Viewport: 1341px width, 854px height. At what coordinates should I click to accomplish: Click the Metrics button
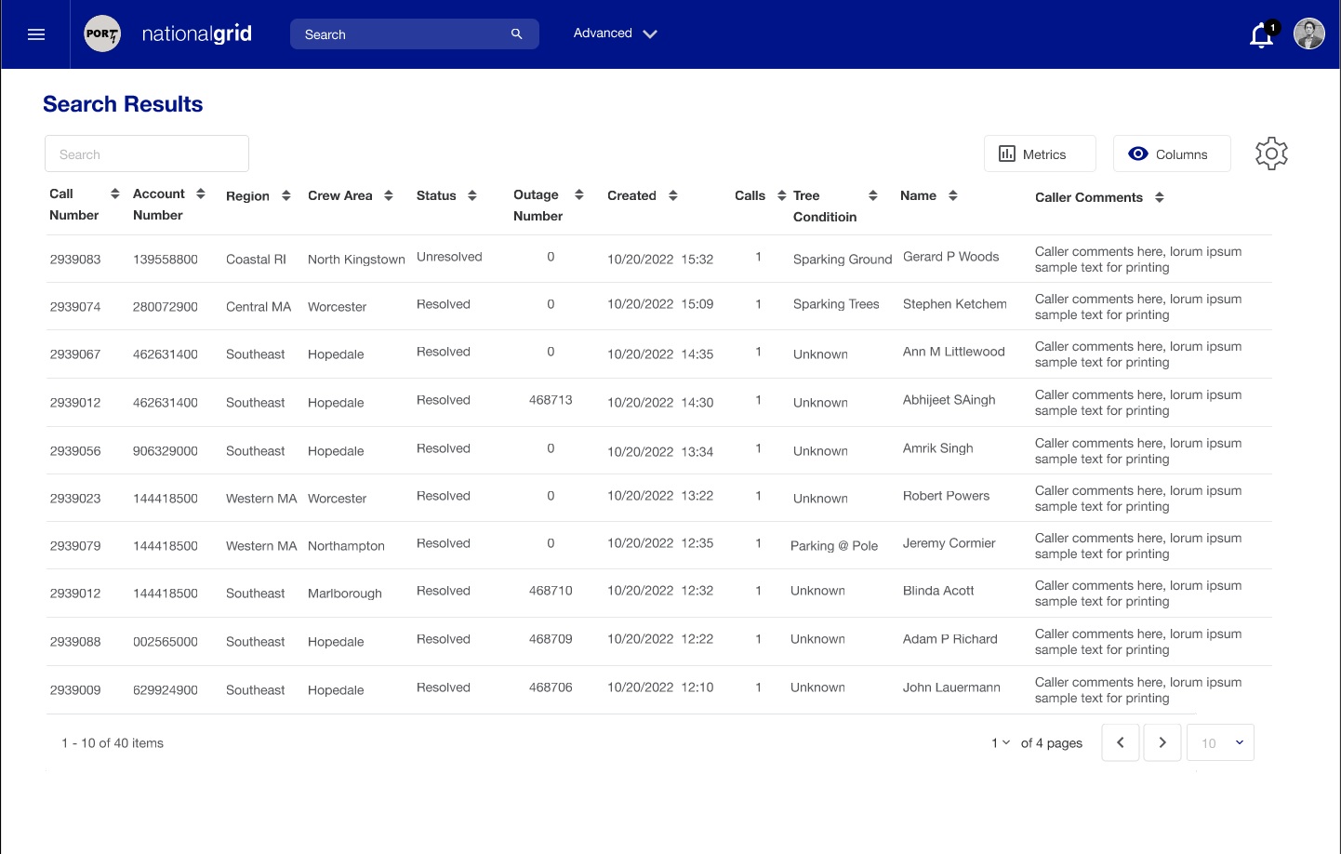click(1039, 154)
